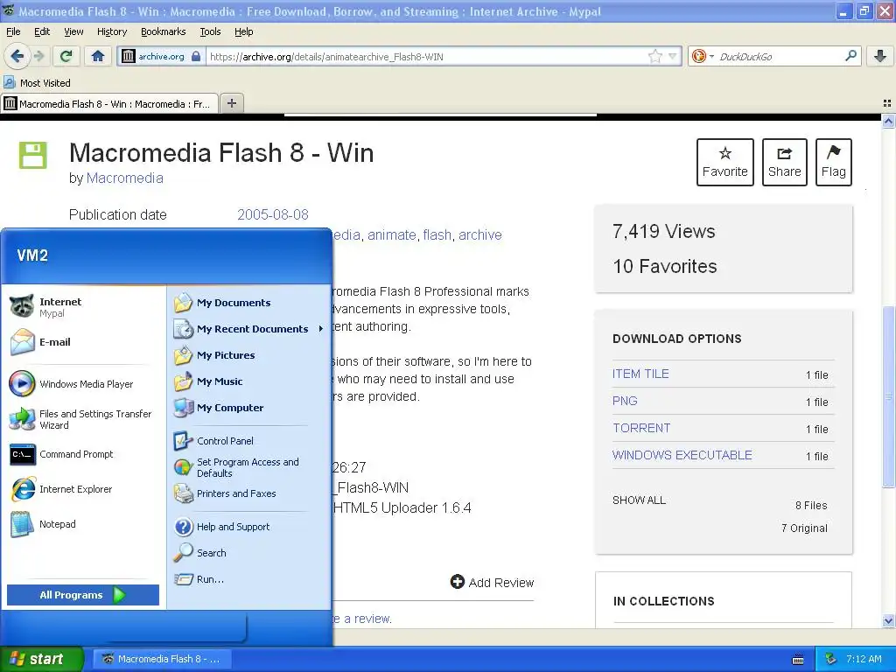
Task: Click the DuckDuckGo search input field
Action: click(x=780, y=57)
